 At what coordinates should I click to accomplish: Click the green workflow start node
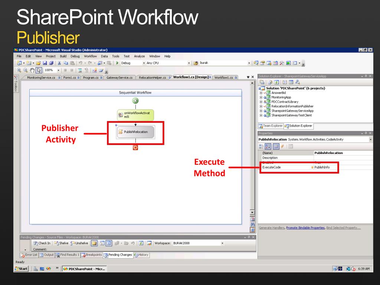coord(135,101)
